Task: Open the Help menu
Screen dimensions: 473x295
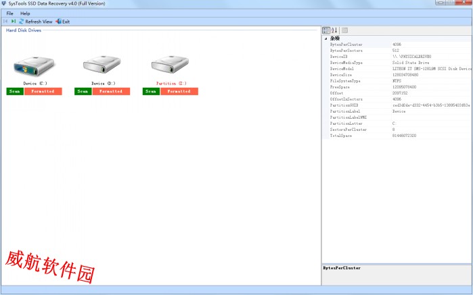Action: pyautogui.click(x=25, y=14)
